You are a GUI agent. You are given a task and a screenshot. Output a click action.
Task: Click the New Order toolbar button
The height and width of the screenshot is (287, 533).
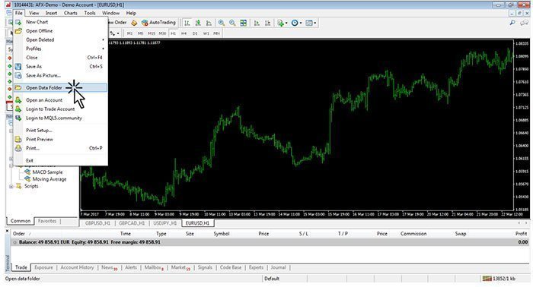[x=117, y=23]
